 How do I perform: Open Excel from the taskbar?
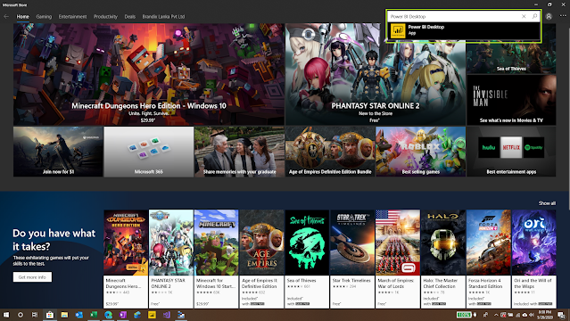(x=94, y=315)
